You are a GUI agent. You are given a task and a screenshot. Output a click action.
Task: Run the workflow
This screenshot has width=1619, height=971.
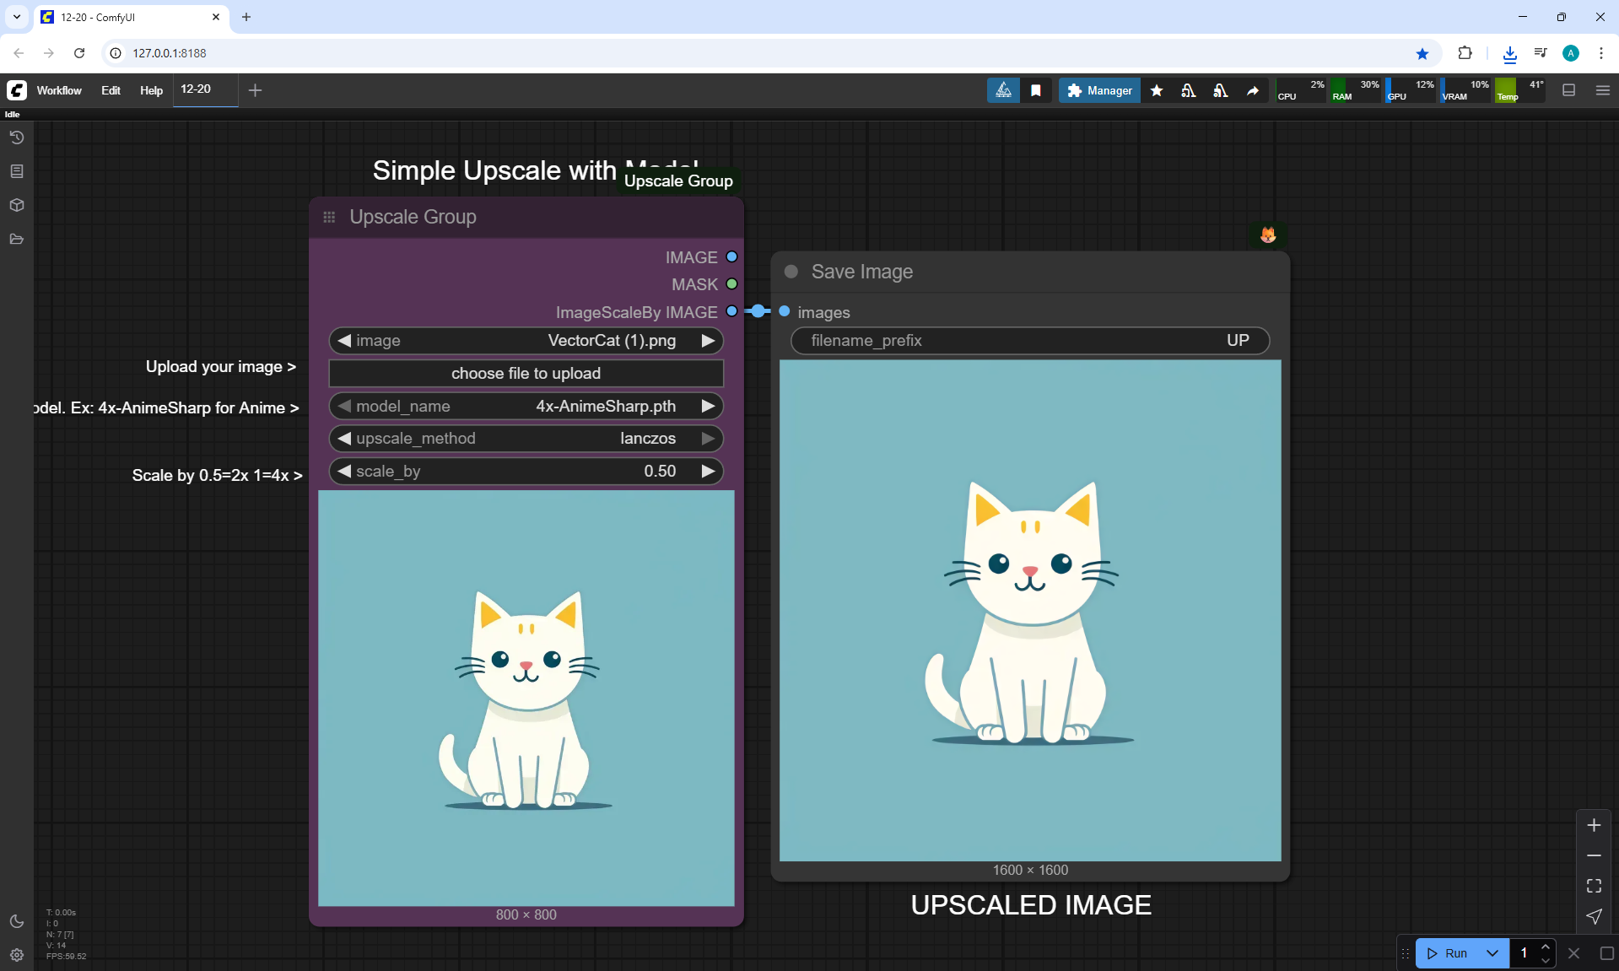[x=1448, y=953]
